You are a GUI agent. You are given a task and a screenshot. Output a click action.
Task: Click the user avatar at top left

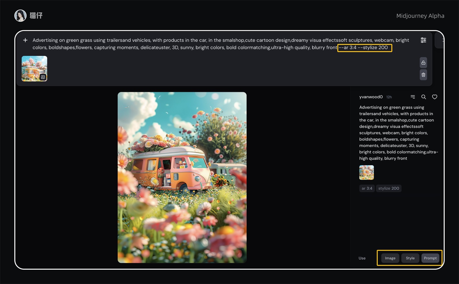coord(21,16)
